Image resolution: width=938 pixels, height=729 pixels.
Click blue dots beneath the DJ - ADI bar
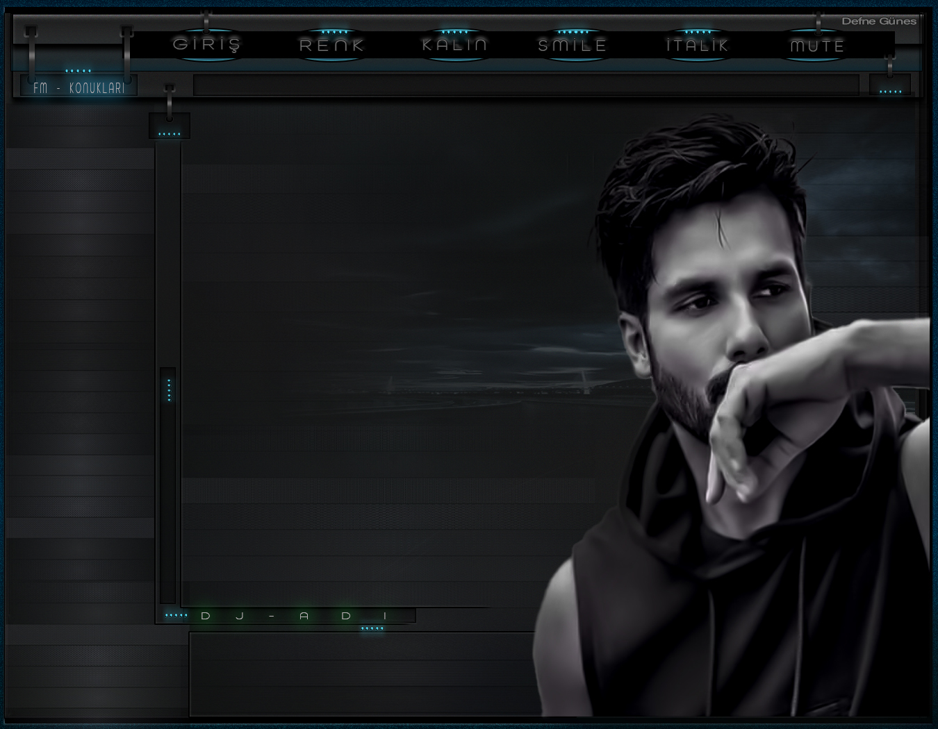pos(372,629)
